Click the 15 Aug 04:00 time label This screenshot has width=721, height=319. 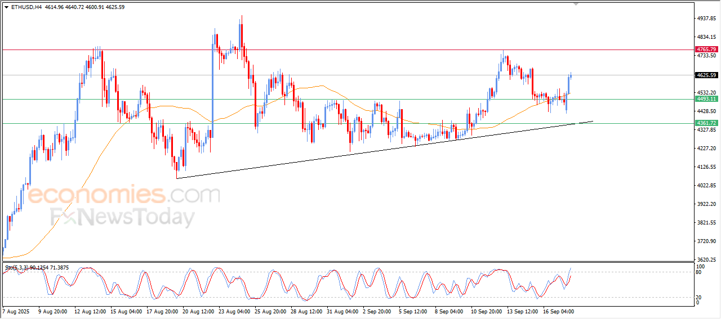point(126,311)
